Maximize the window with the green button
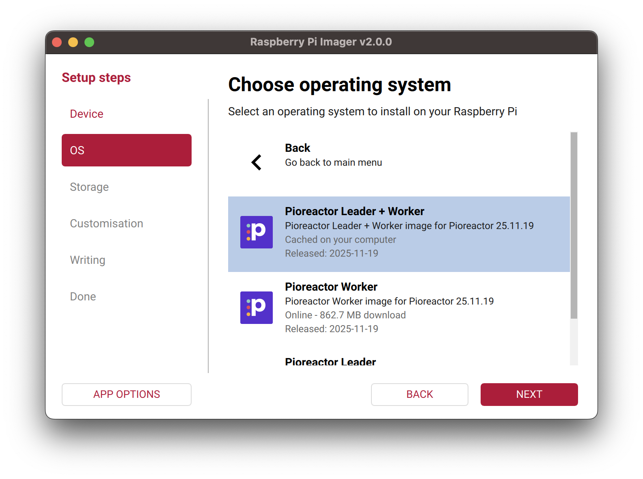The height and width of the screenshot is (479, 643). (89, 42)
